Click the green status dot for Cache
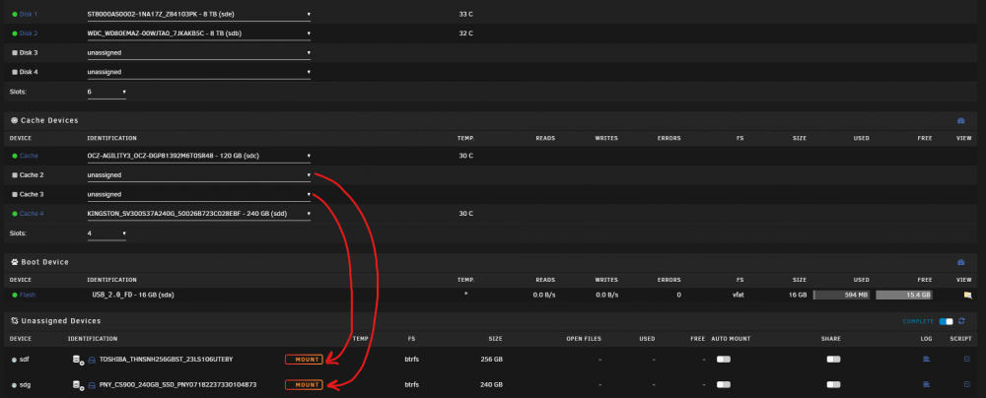Viewport: 986px width, 398px height. (x=15, y=156)
